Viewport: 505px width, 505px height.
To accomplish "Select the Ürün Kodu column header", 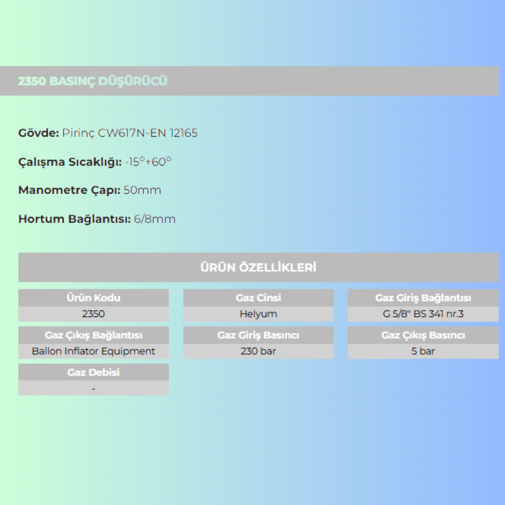I will pos(94,298).
